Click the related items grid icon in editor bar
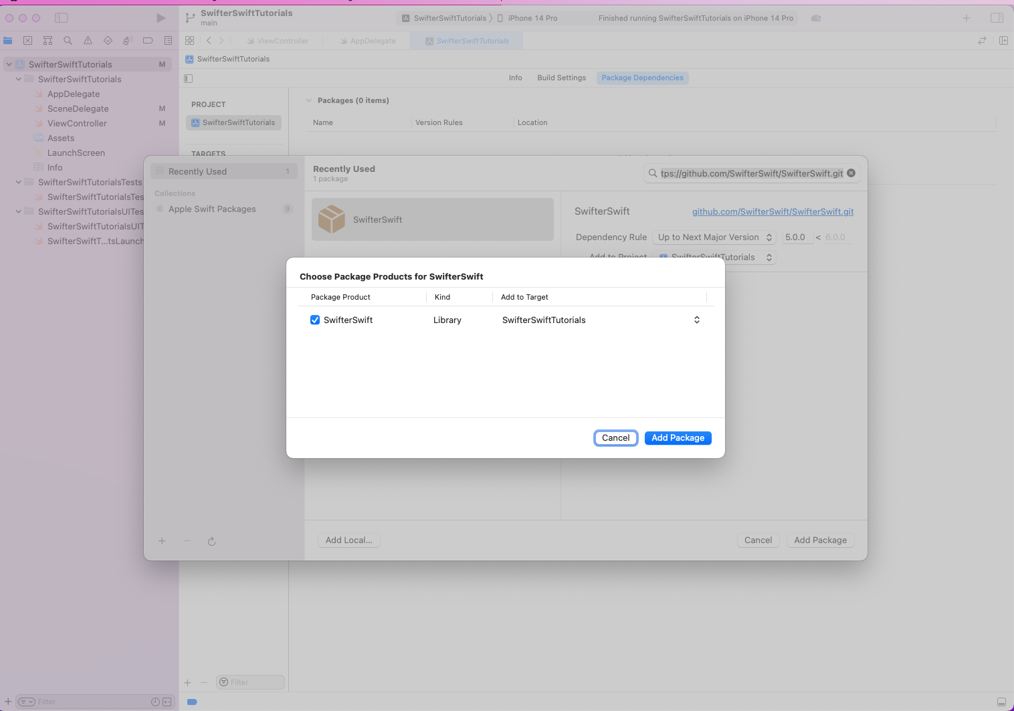The height and width of the screenshot is (711, 1014). tap(190, 41)
